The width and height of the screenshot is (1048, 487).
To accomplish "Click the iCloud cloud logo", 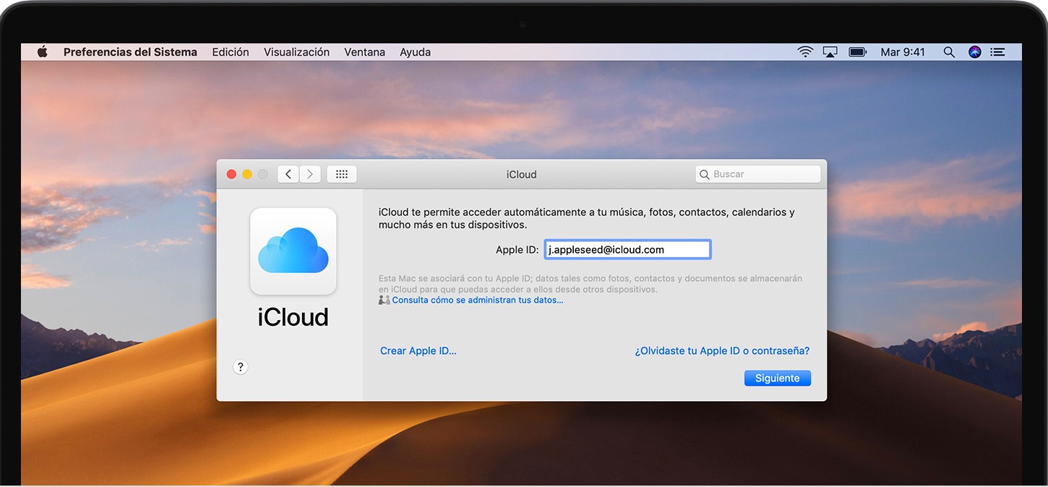I will [293, 251].
